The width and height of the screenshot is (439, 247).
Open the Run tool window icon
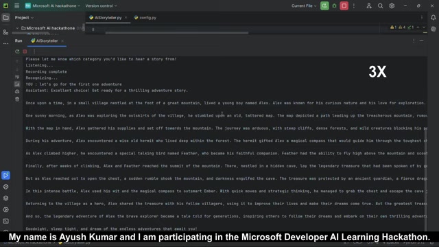(5, 176)
